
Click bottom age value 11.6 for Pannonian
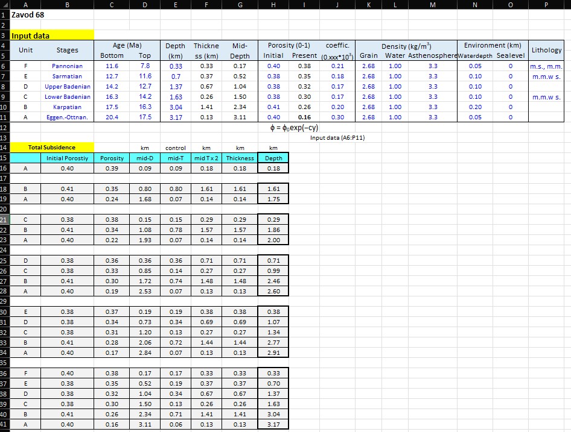pyautogui.click(x=112, y=66)
